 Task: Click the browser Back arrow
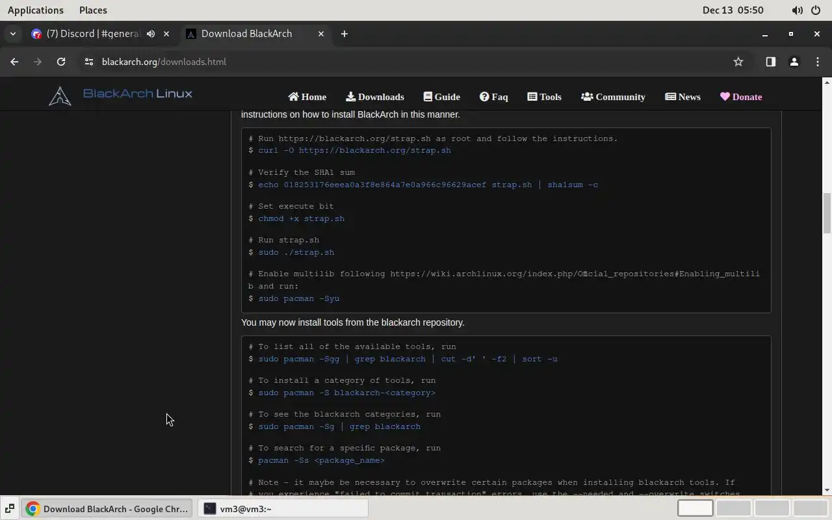coord(14,62)
